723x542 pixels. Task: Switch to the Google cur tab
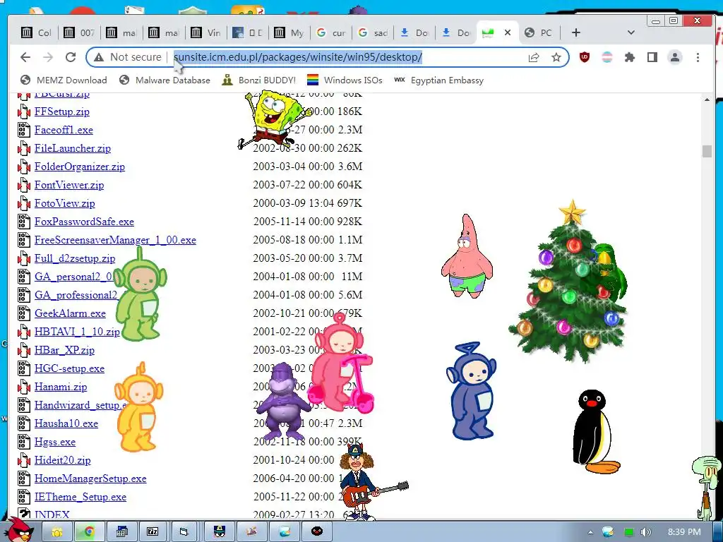point(330,32)
